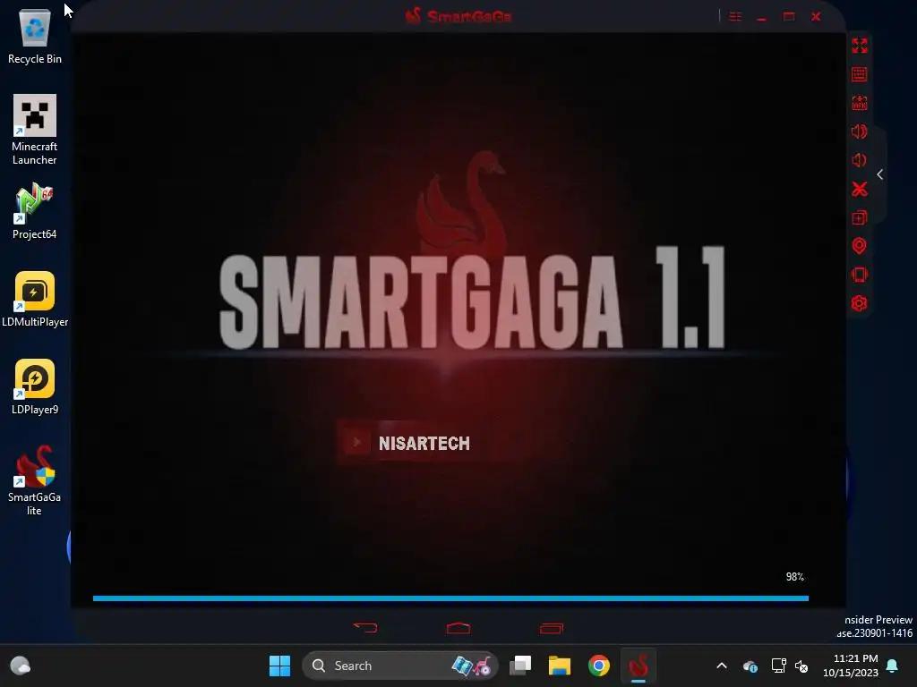917x687 pixels.
Task: Select the Recycle Bin desktop icon
Action: click(35, 36)
